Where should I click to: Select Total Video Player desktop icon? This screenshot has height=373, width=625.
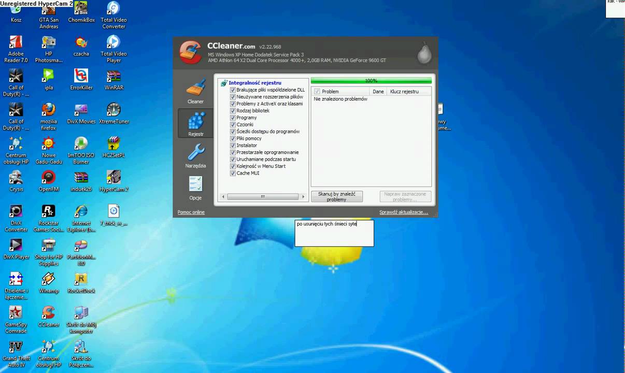pyautogui.click(x=113, y=49)
